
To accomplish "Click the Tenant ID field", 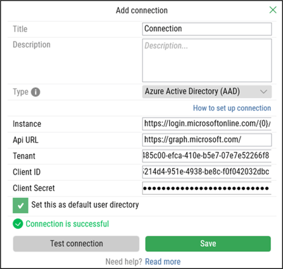I will click(207, 156).
